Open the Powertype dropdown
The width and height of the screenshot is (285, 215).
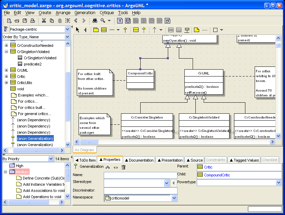click(x=278, y=183)
